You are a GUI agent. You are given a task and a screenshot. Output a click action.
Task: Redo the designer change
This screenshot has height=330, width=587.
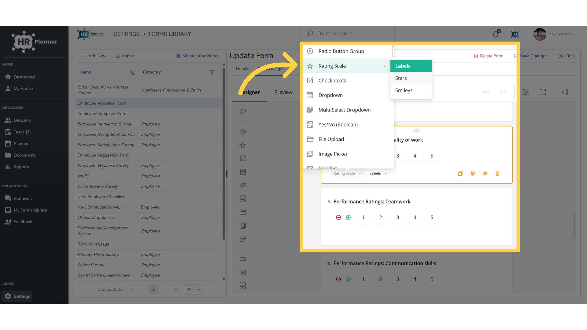point(503,92)
